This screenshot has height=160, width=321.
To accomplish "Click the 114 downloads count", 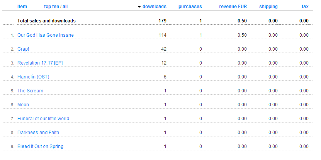I will [x=162, y=35].
